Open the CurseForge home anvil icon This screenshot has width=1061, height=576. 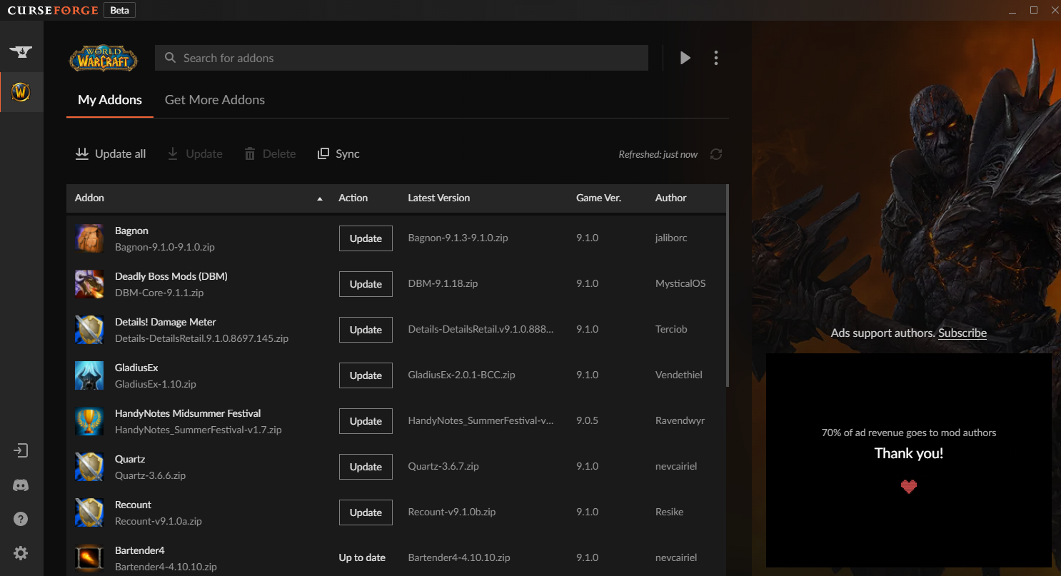pos(21,52)
